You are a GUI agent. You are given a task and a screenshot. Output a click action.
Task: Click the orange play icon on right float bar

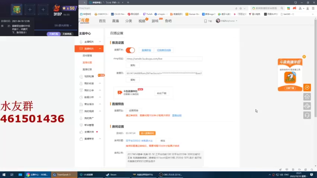pos(307,87)
